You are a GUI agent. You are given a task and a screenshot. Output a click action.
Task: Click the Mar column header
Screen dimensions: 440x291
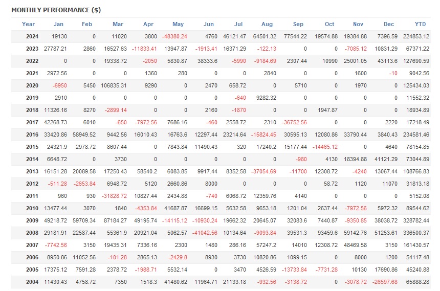tap(118, 24)
